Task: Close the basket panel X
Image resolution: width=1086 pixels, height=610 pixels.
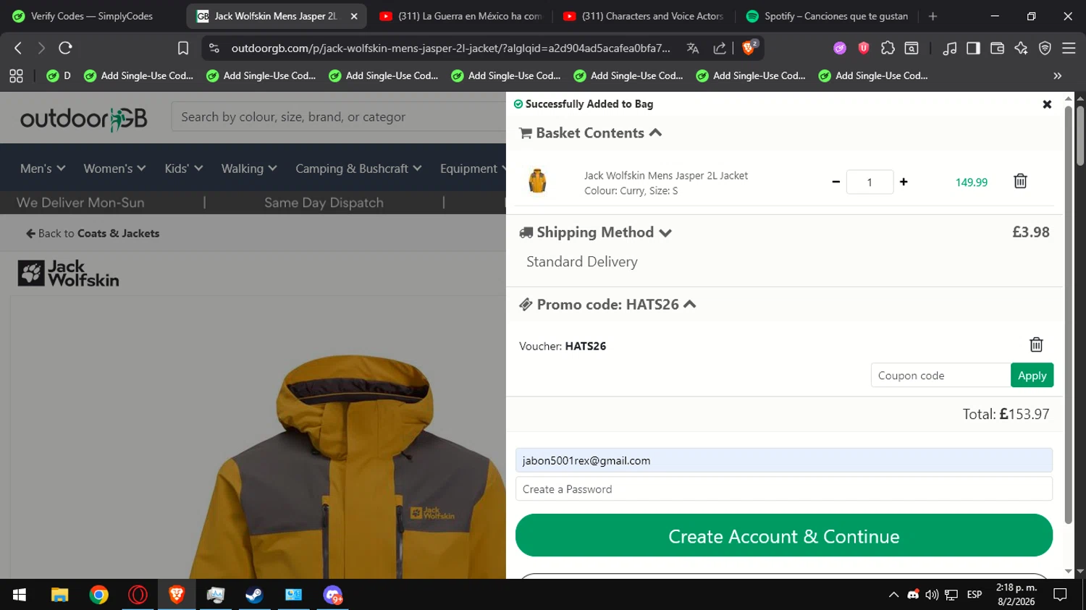Action: [1047, 104]
